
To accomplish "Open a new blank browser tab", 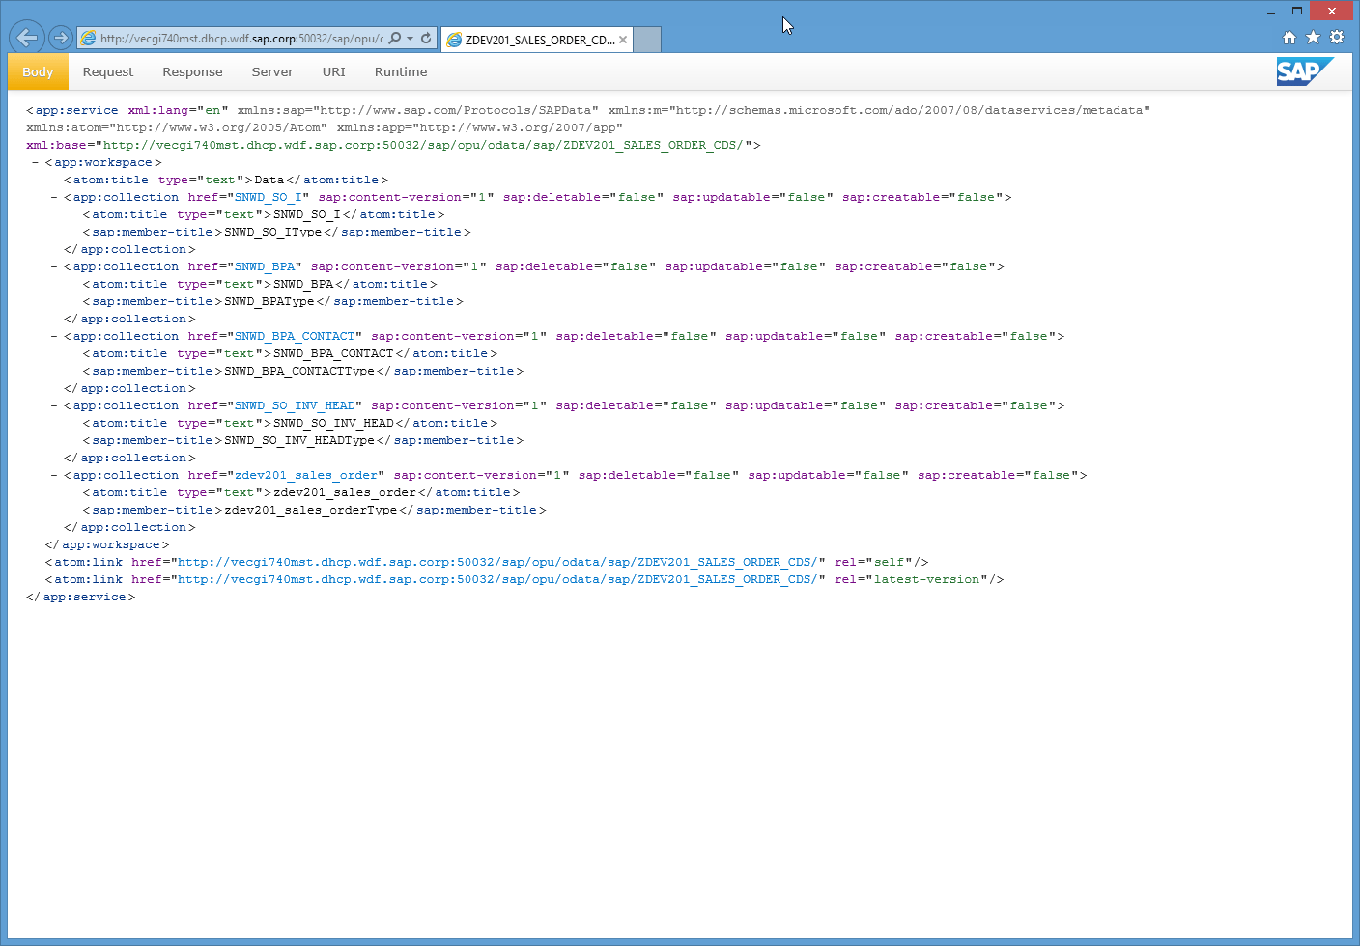I will pyautogui.click(x=647, y=40).
